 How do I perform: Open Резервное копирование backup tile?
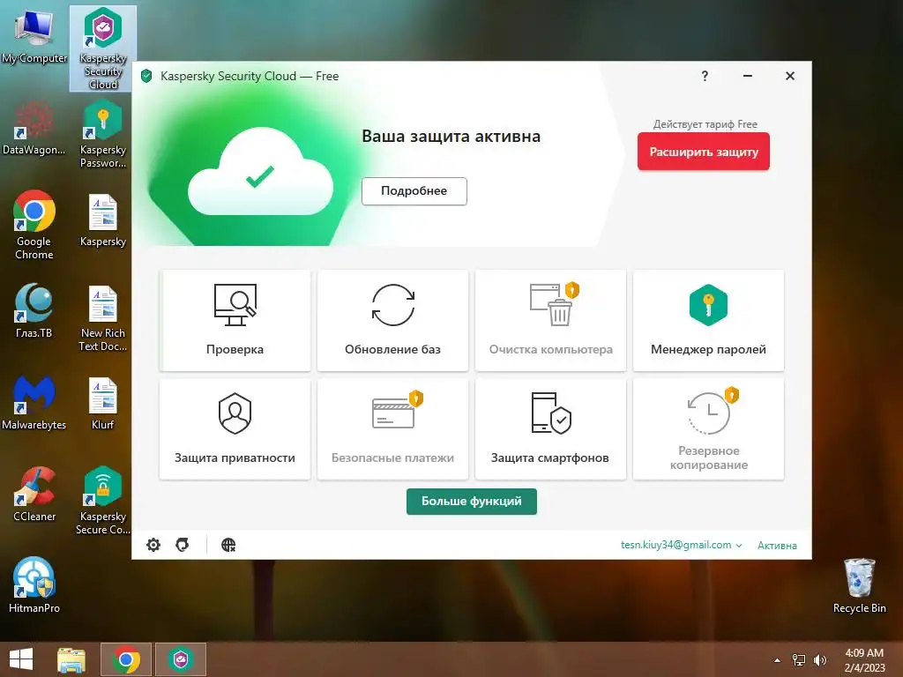coord(708,429)
